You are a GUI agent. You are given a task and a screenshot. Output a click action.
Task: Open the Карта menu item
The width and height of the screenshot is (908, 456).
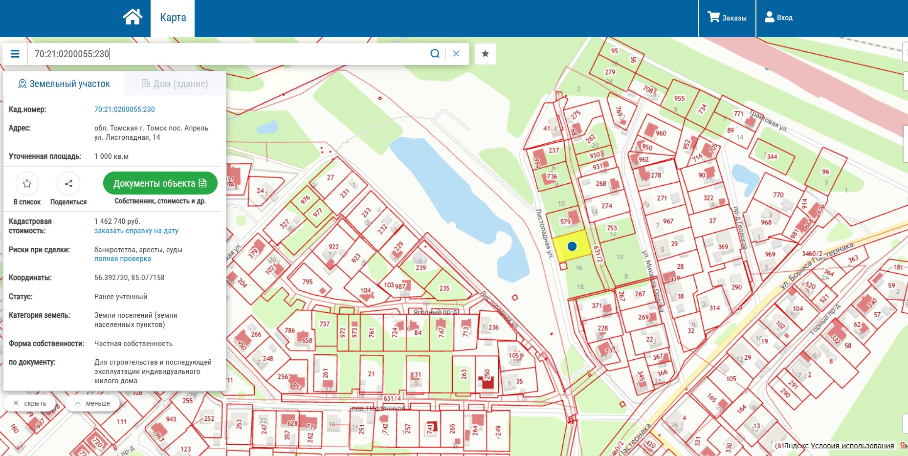173,18
